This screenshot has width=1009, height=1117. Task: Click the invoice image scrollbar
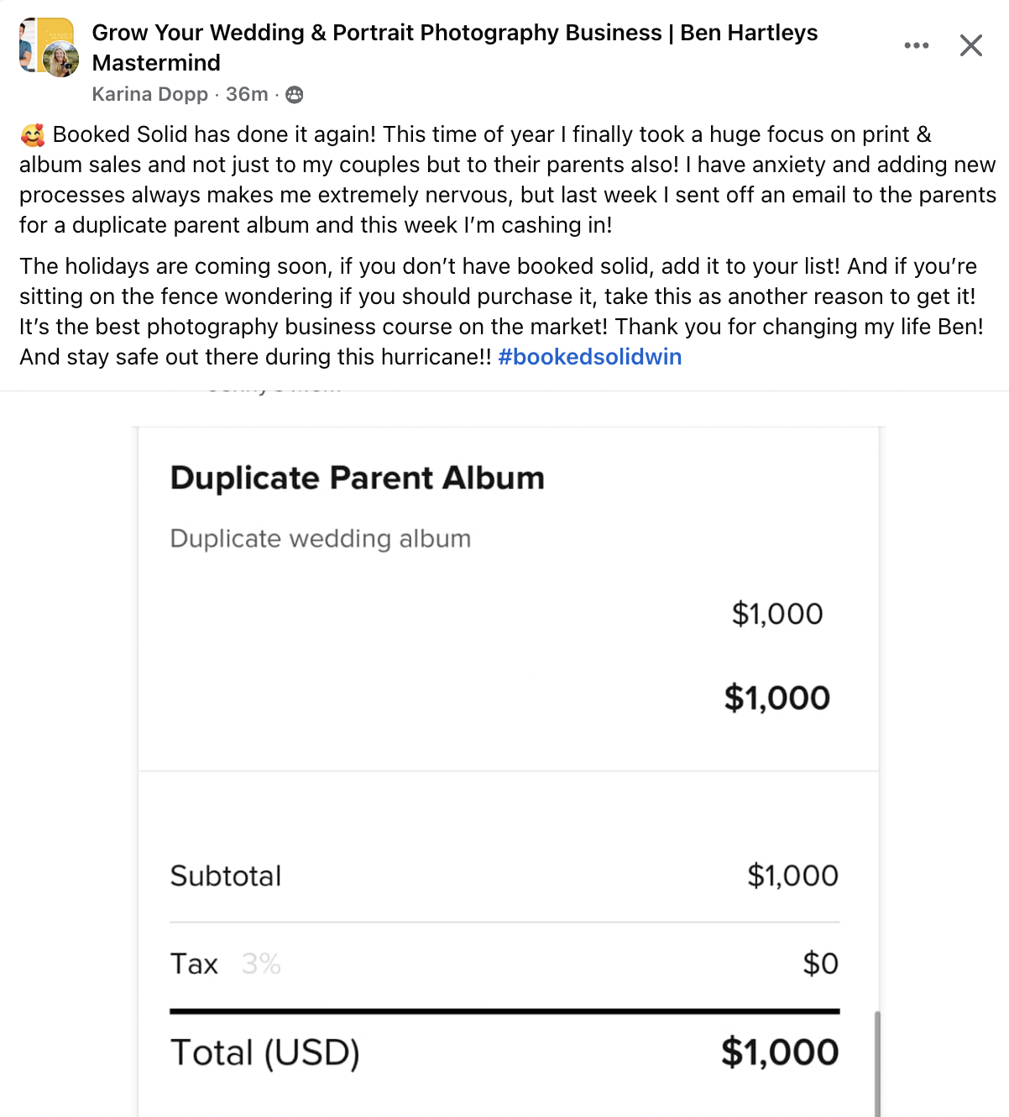(877, 1062)
